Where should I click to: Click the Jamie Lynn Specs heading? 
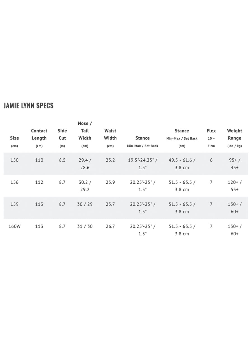coord(28,106)
